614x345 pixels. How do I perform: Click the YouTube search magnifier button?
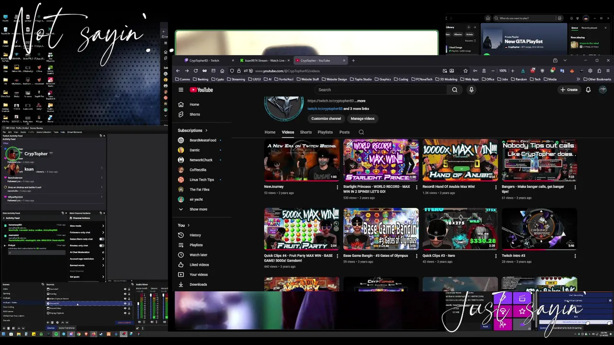pos(454,90)
